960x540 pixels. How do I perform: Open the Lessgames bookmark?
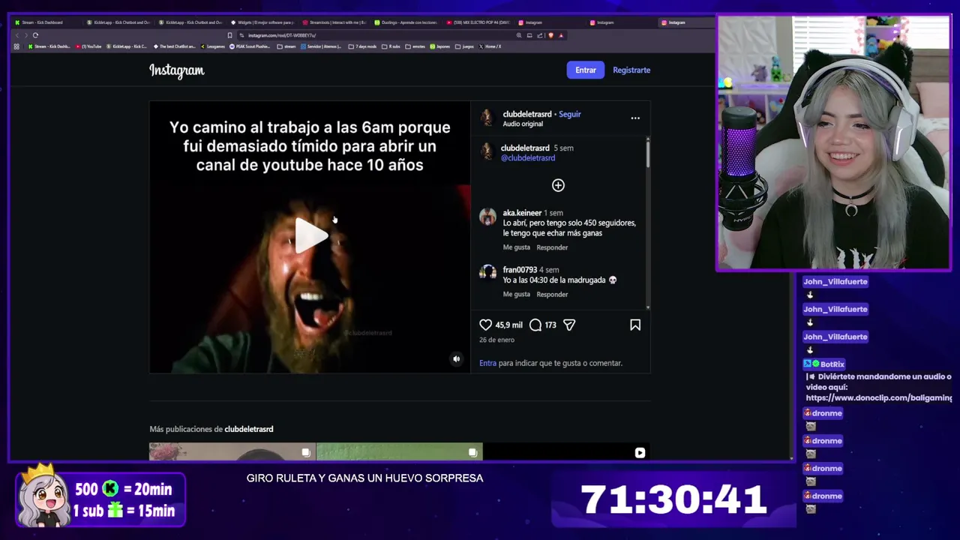[x=213, y=46]
